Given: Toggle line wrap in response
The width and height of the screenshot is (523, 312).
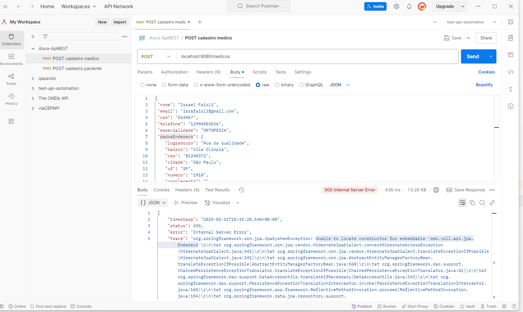Looking at the screenshot, I should pos(462,203).
